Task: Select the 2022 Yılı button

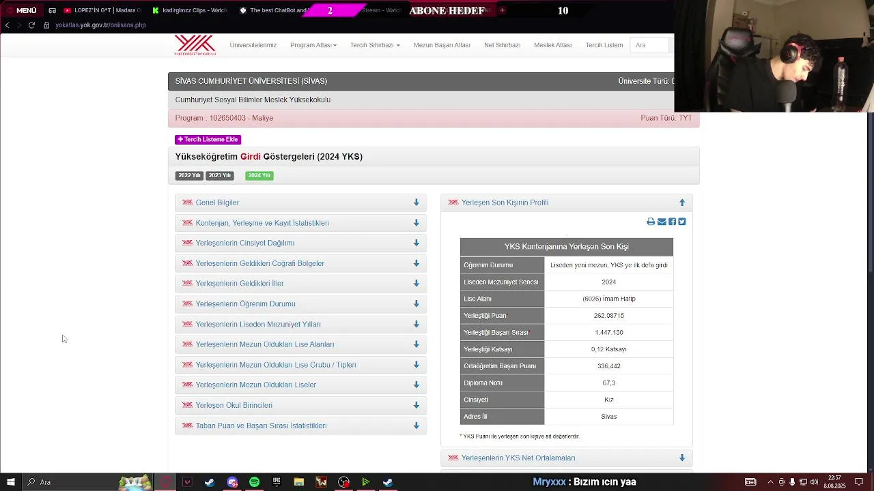Action: coord(190,175)
